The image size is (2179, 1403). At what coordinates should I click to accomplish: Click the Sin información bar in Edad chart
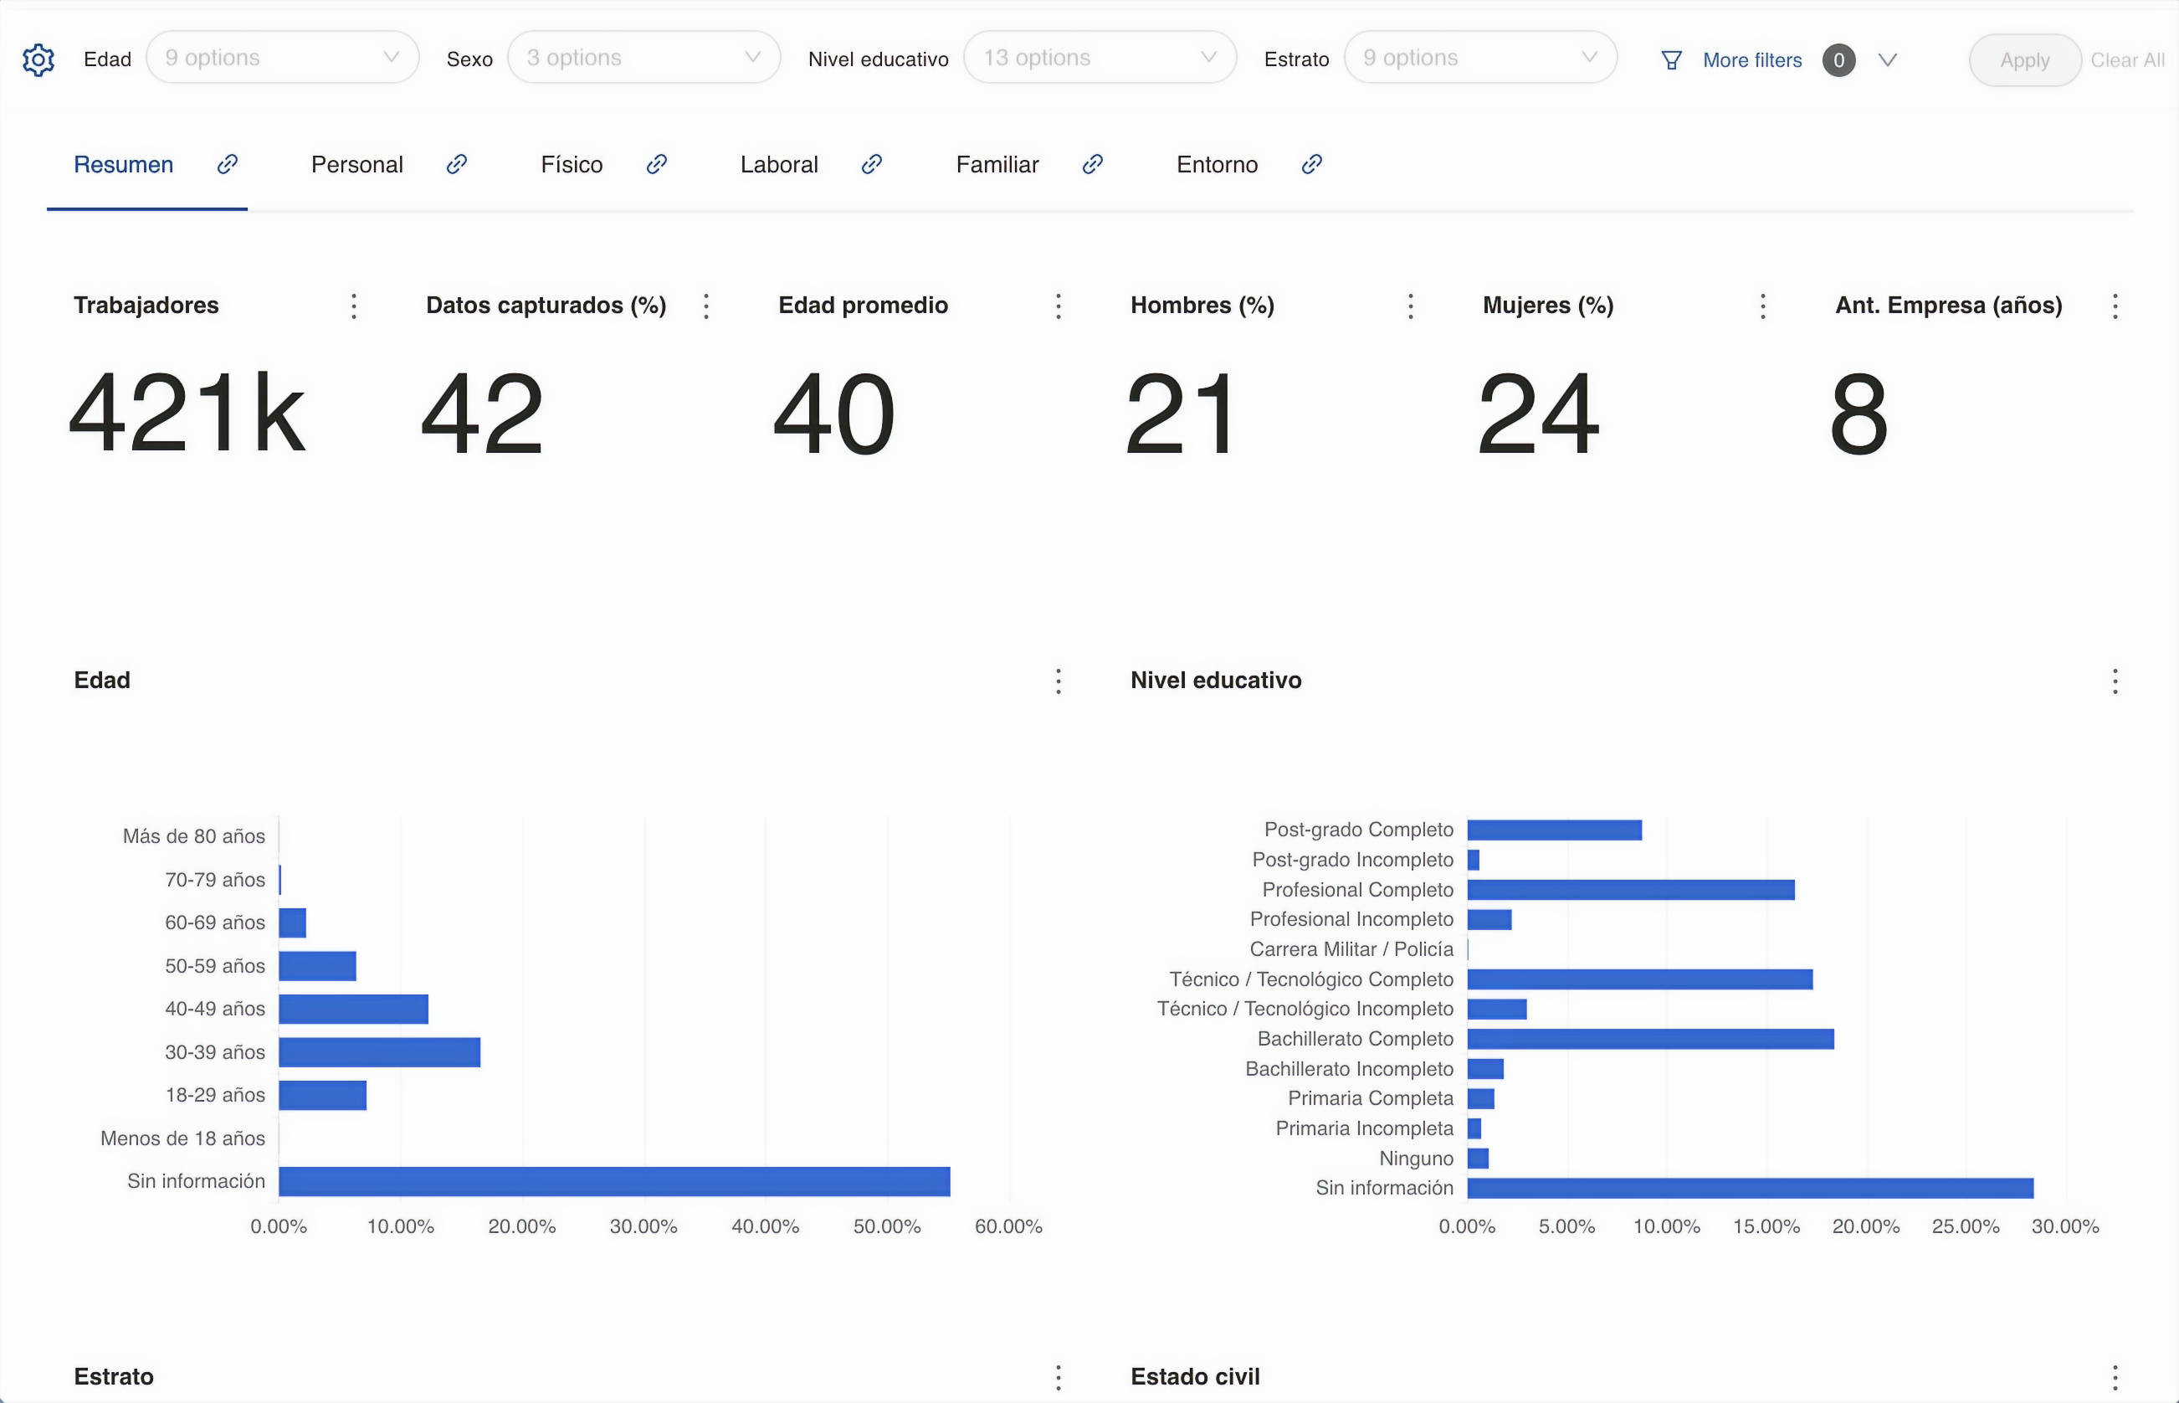tap(615, 1182)
